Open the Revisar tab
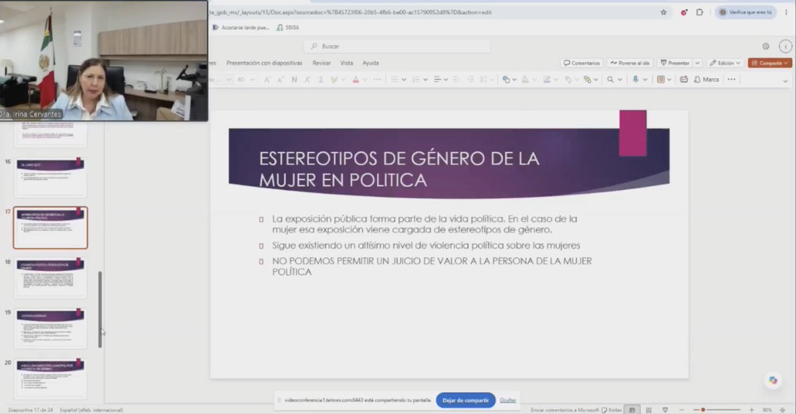Screen dimensions: 796x414 point(322,63)
